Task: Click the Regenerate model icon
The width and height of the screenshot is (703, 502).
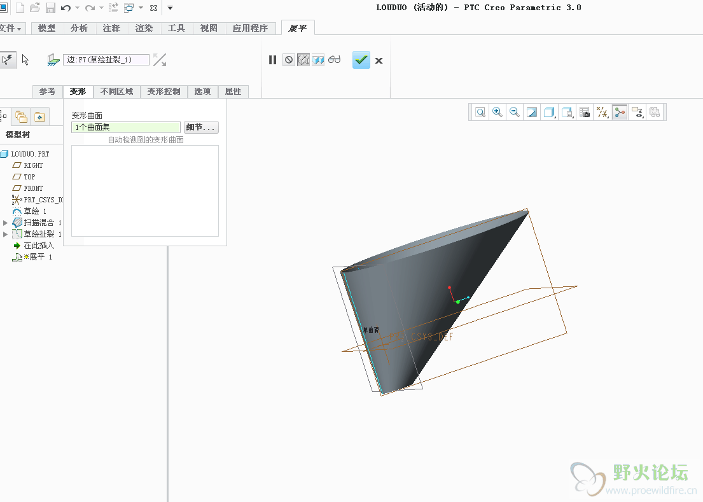Action: point(113,8)
